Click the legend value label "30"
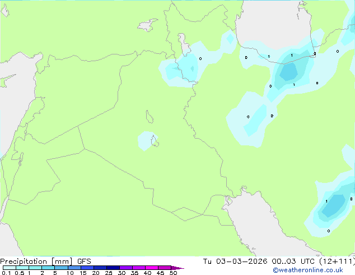Image resolution: width=355 pixels, height=275 pixels. tap(122, 273)
